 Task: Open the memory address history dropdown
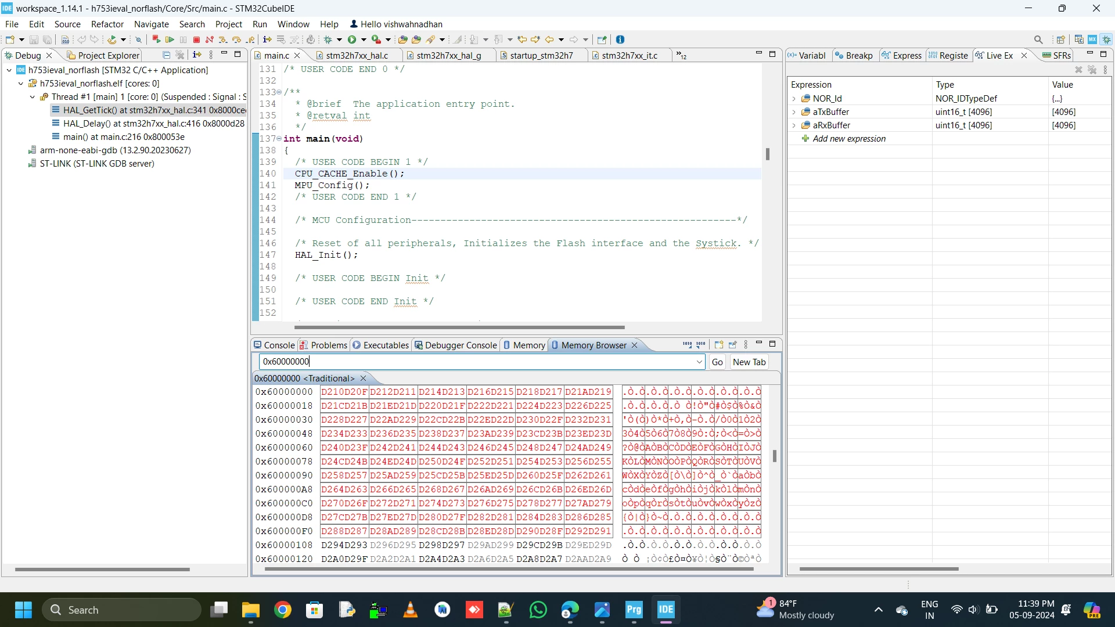point(699,362)
